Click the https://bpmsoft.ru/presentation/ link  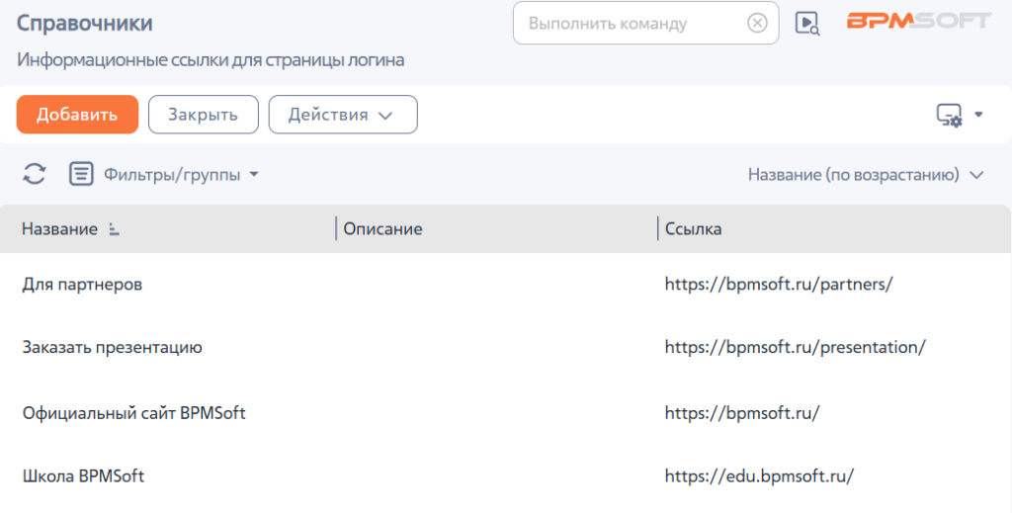pos(796,347)
